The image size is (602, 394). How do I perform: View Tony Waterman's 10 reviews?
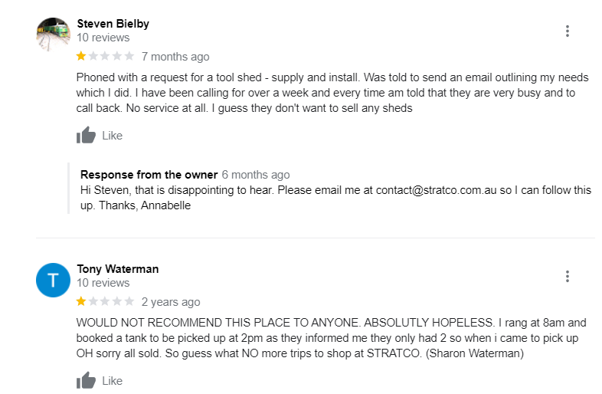103,283
